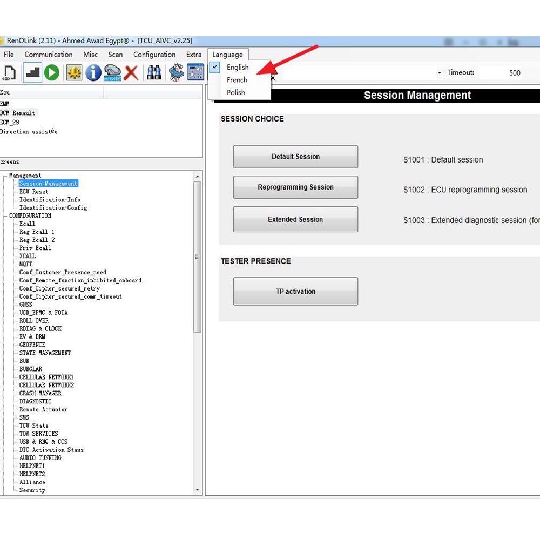
Task: Click the binoculars search icon
Action: coord(154,72)
